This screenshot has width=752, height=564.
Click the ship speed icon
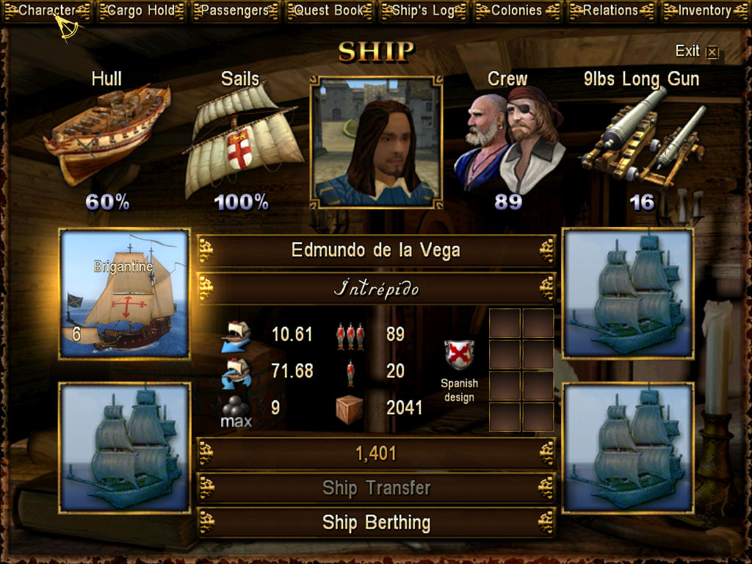[236, 336]
